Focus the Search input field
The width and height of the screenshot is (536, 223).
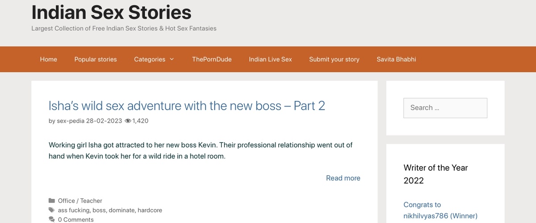(445, 108)
